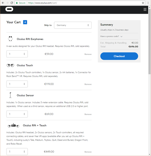The width and height of the screenshot is (151, 156).
Task: Open the Ship to Germany dropdown
Action: point(73,25)
